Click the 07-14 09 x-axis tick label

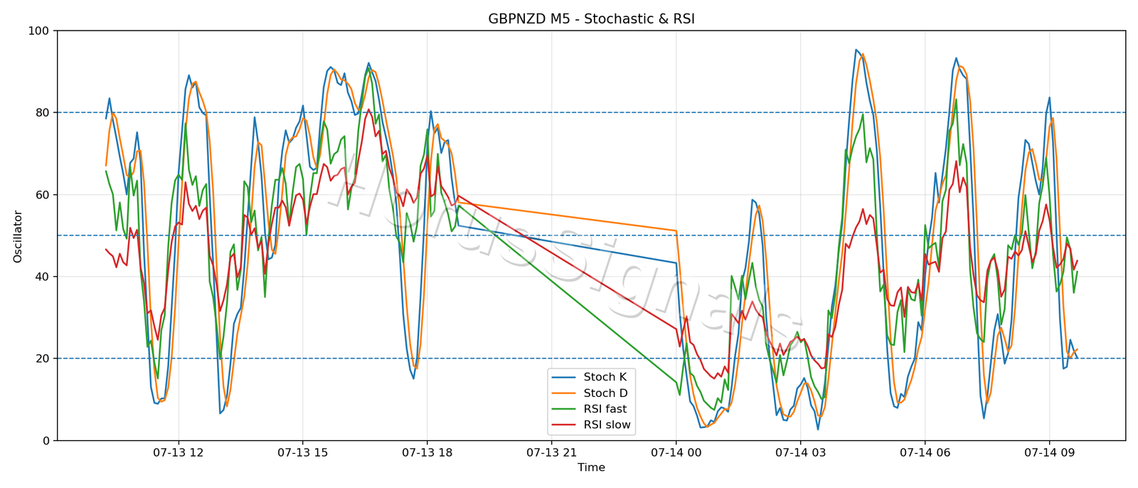pos(1049,452)
